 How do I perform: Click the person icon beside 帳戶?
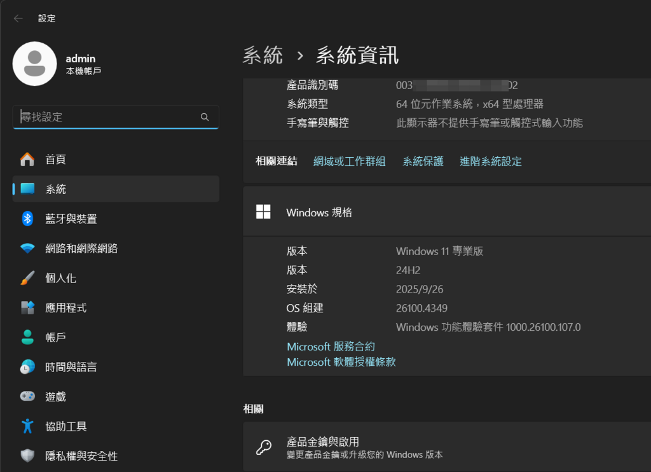tap(27, 337)
